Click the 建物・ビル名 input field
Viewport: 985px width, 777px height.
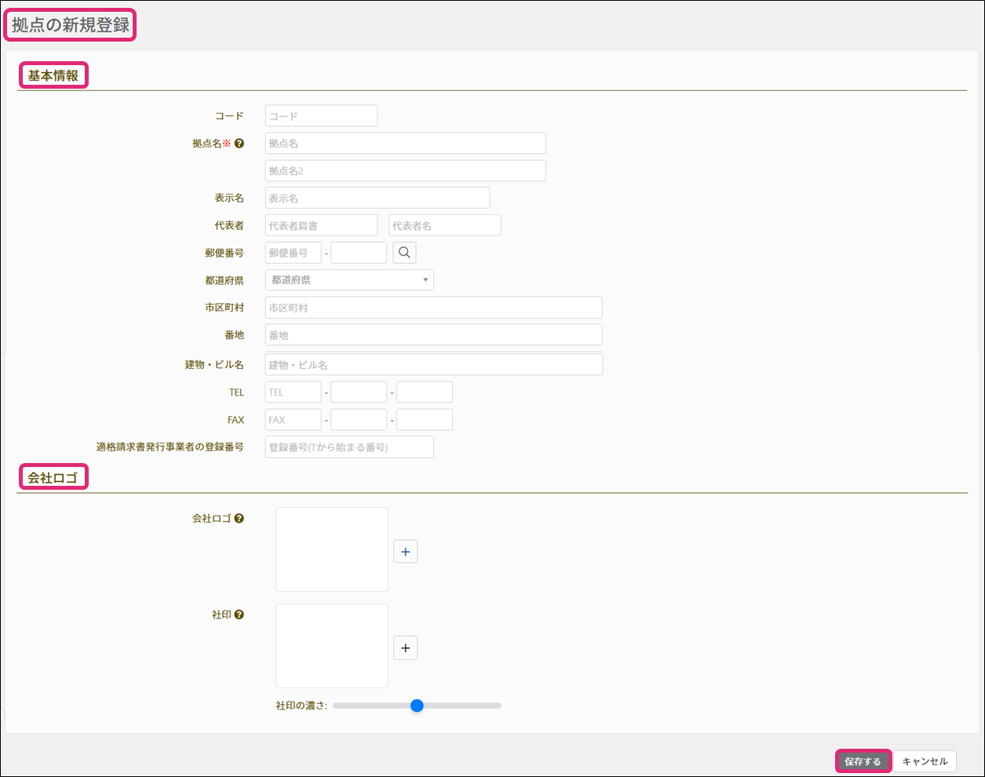(433, 365)
